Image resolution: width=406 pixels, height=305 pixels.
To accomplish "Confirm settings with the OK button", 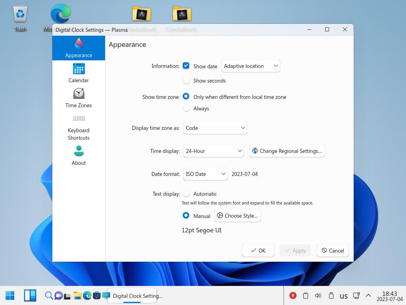I will pos(258,251).
